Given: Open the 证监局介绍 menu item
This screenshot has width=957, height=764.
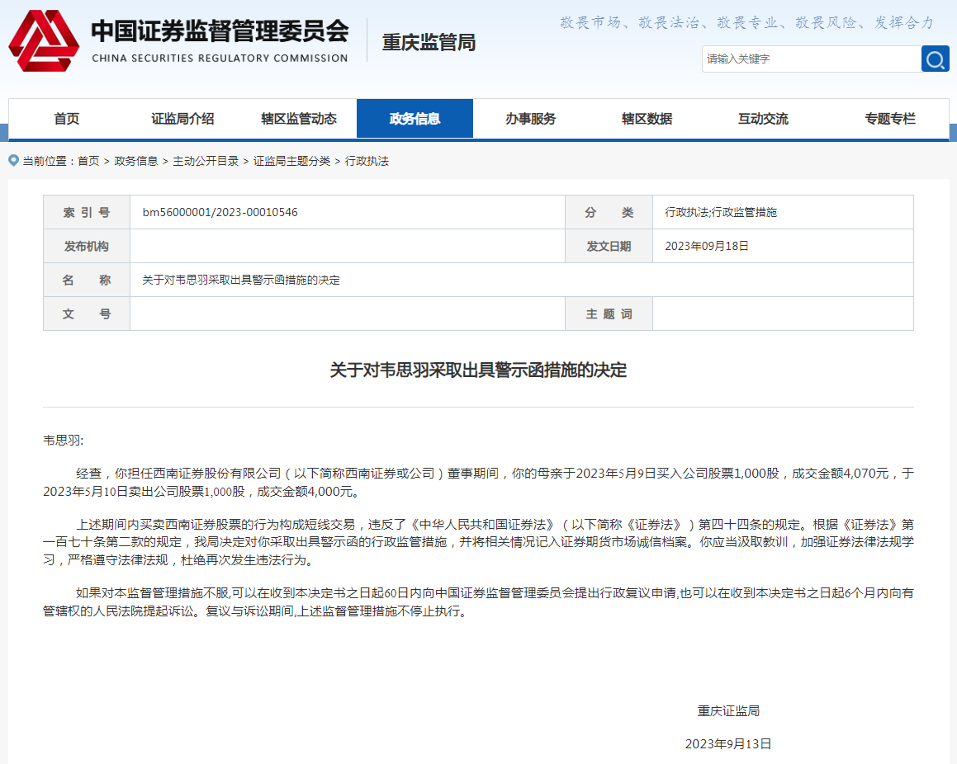Looking at the screenshot, I should click(182, 119).
